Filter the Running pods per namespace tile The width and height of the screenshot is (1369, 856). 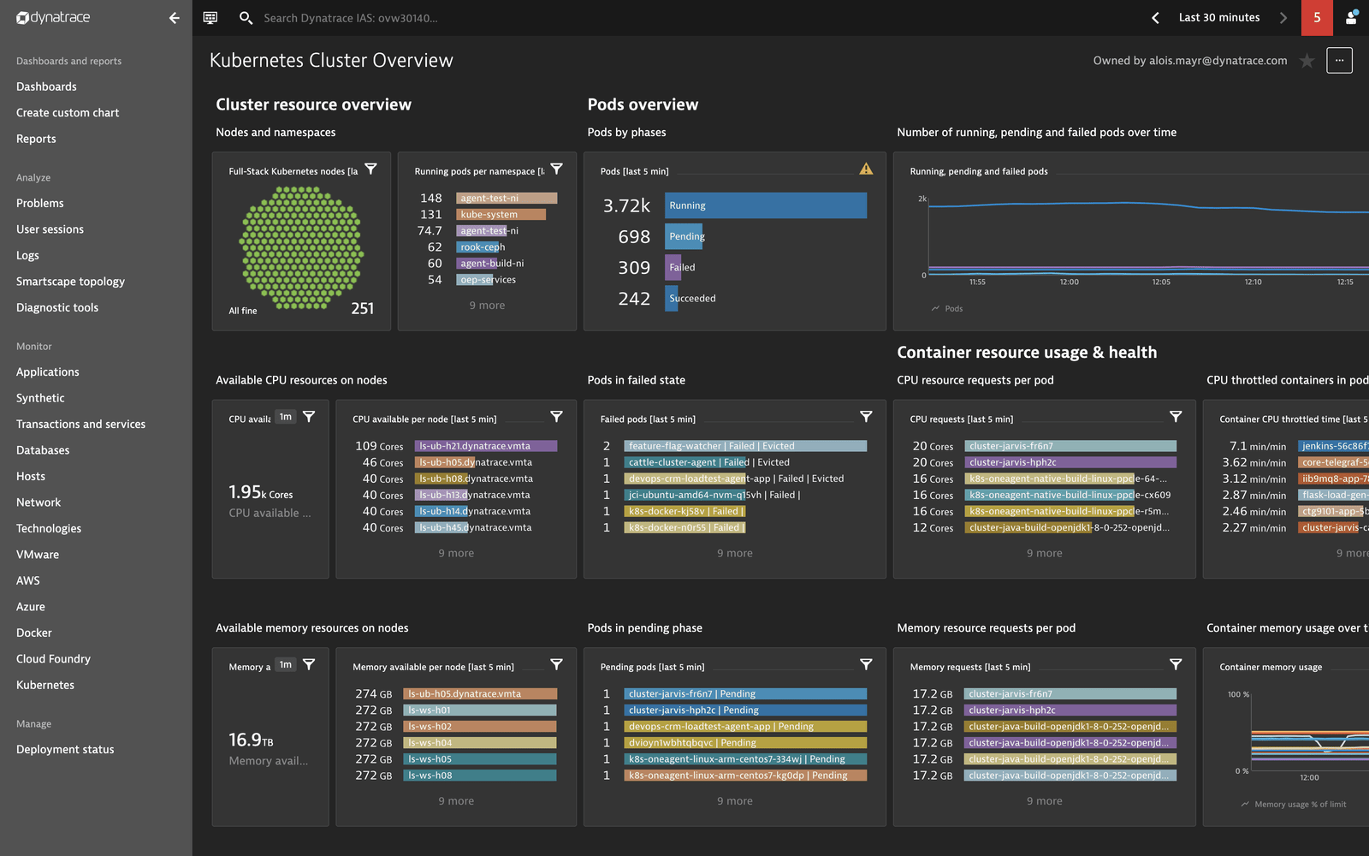[556, 169]
